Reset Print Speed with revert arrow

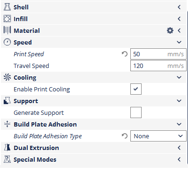(125, 54)
